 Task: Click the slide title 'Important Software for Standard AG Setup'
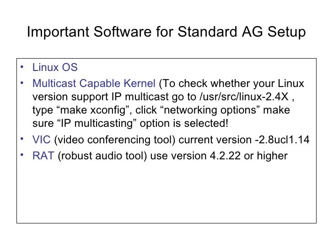[166, 32]
